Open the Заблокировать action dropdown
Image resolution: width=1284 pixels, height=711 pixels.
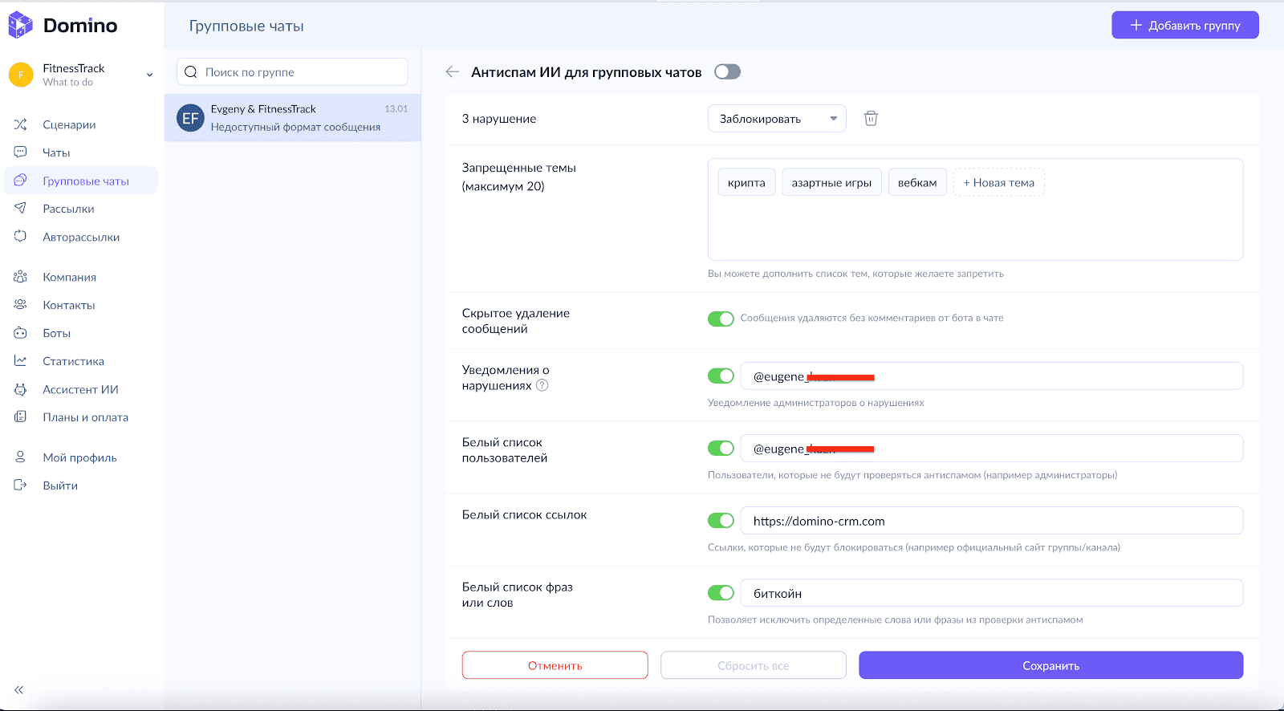coord(776,119)
